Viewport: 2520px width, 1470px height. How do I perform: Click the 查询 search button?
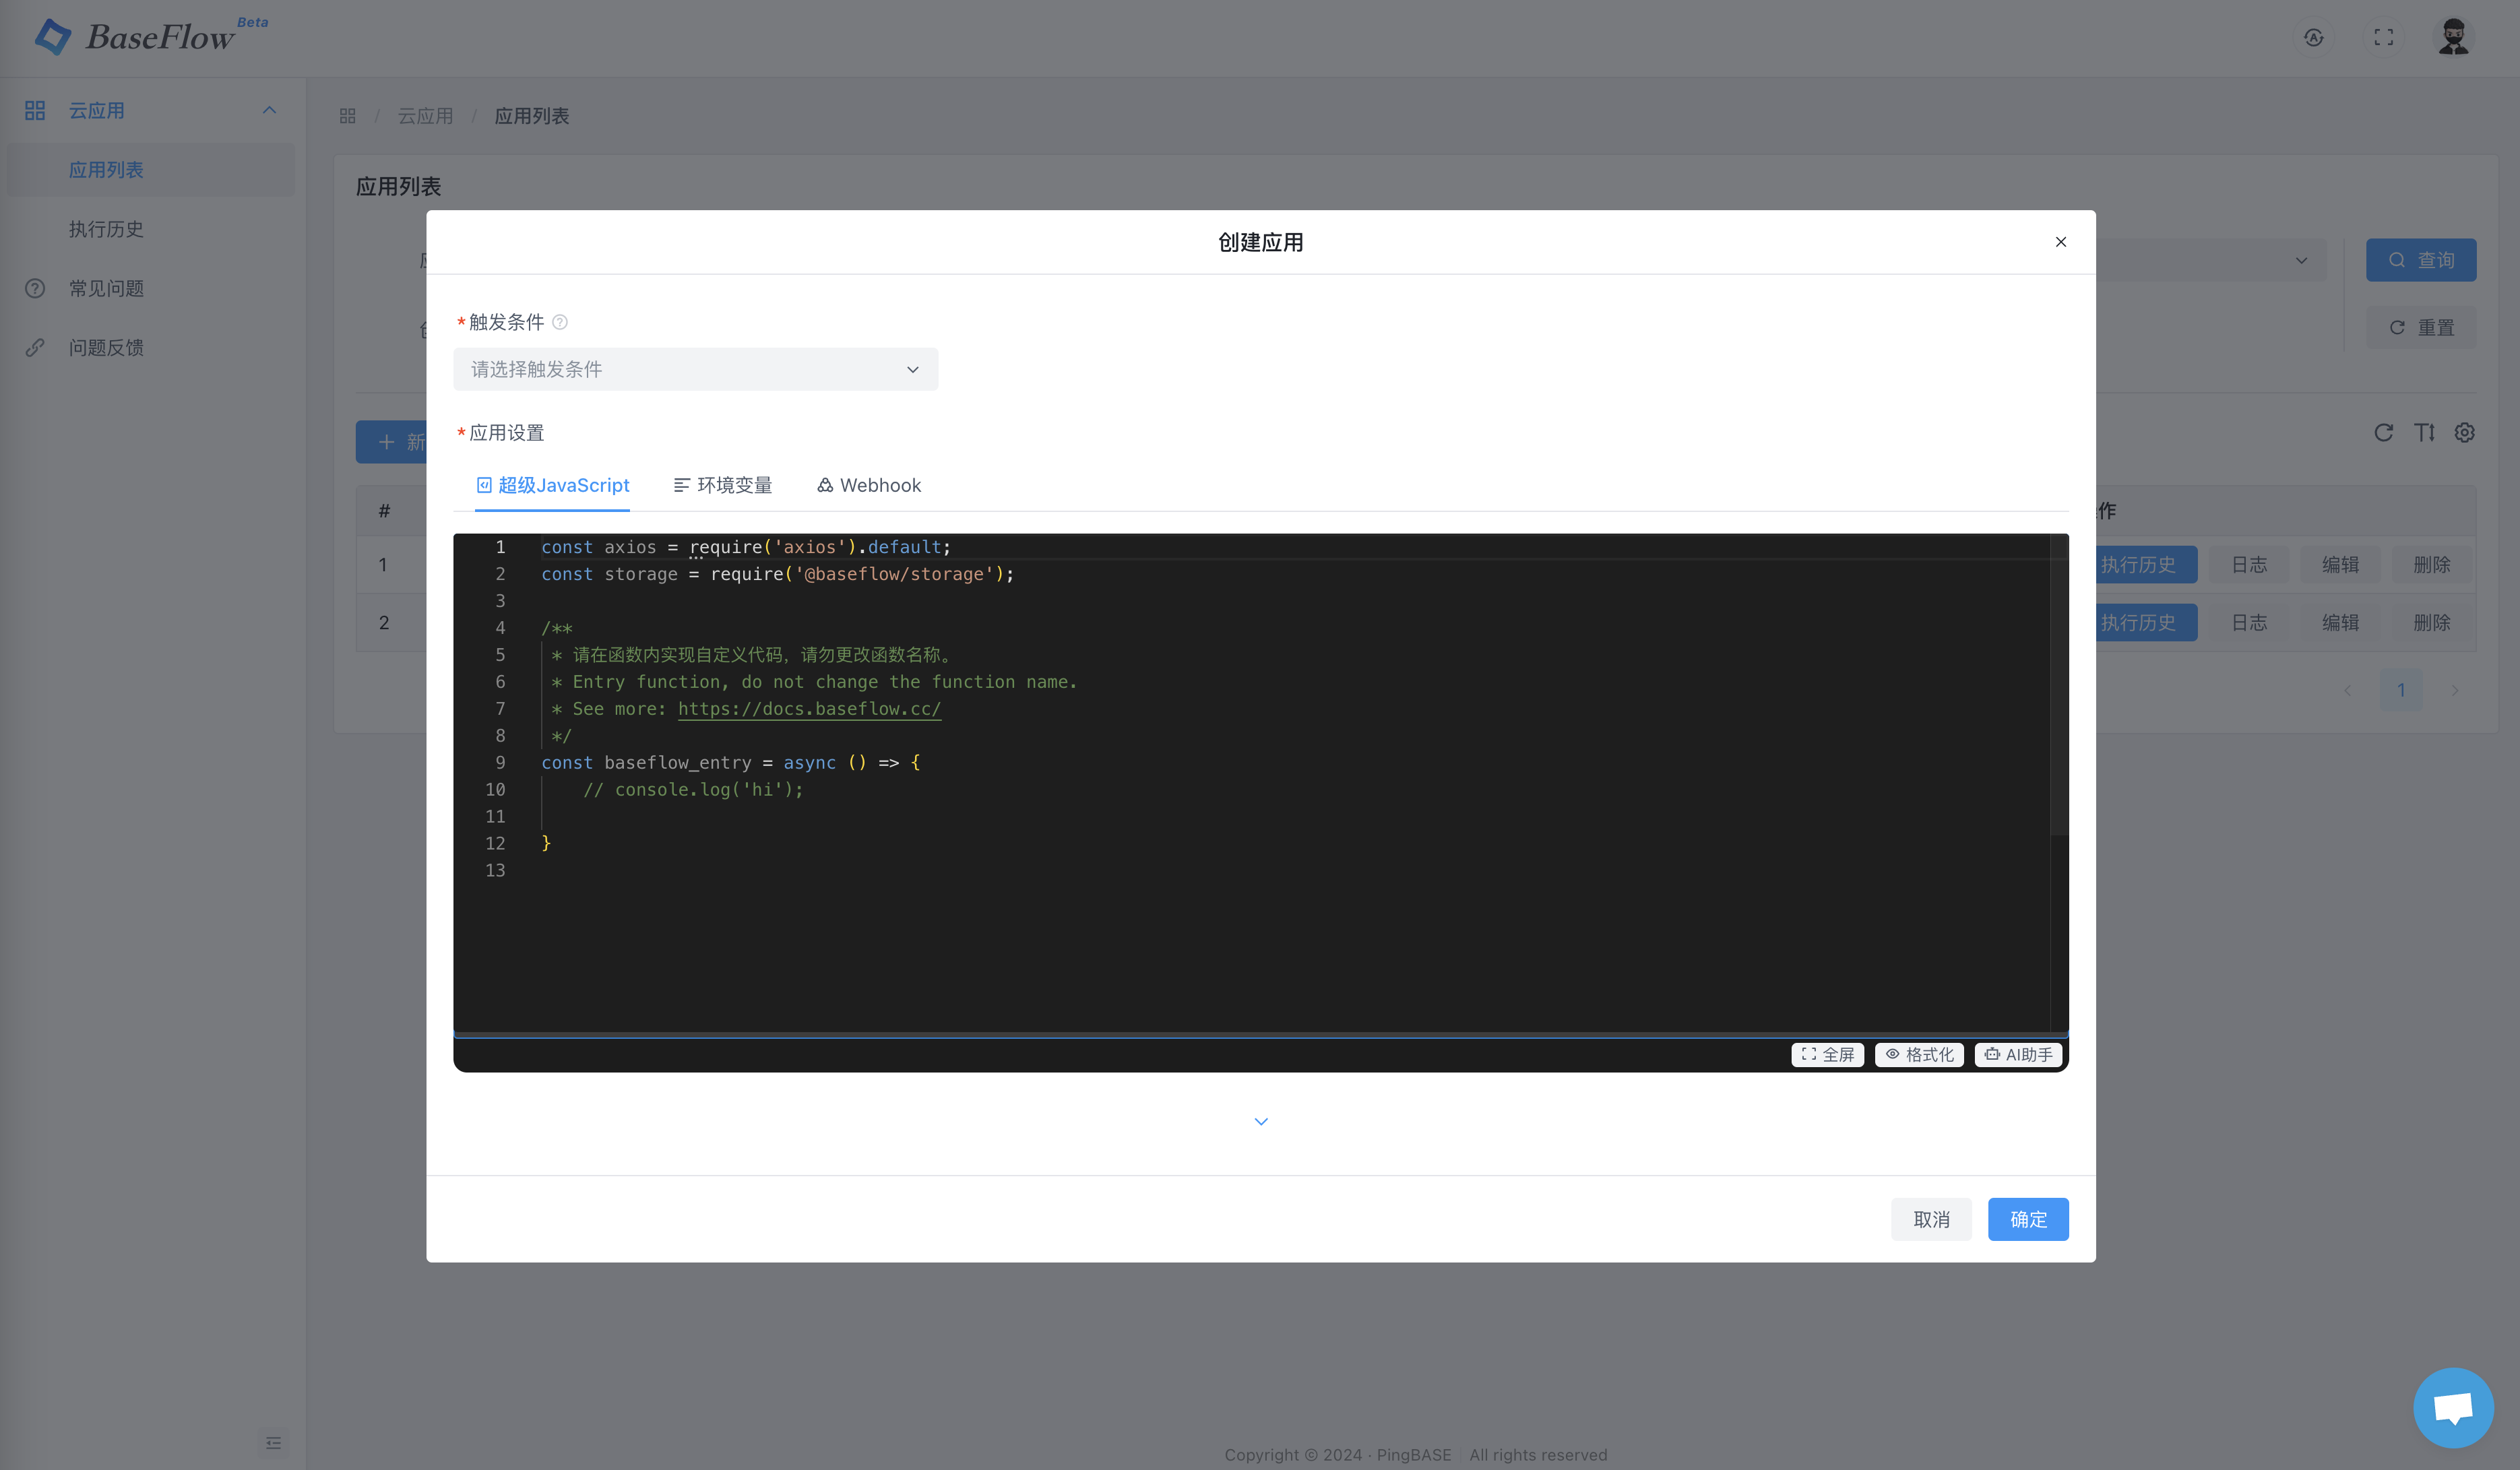[x=2421, y=261]
